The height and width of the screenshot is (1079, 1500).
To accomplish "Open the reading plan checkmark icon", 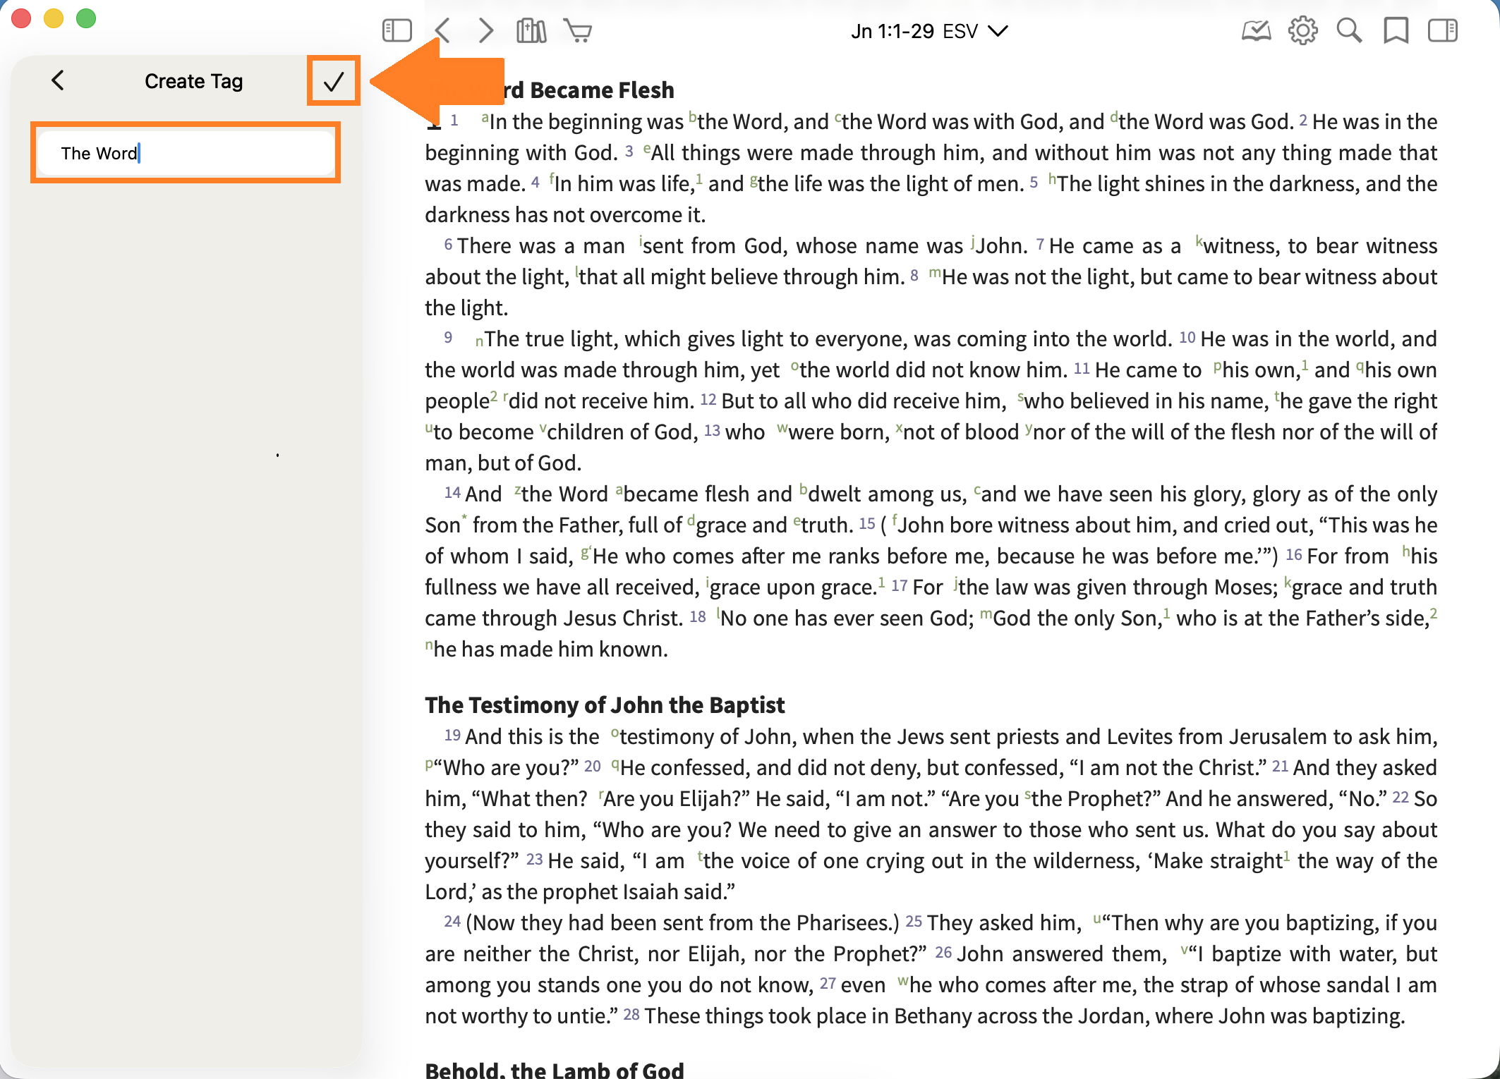I will (x=1256, y=31).
